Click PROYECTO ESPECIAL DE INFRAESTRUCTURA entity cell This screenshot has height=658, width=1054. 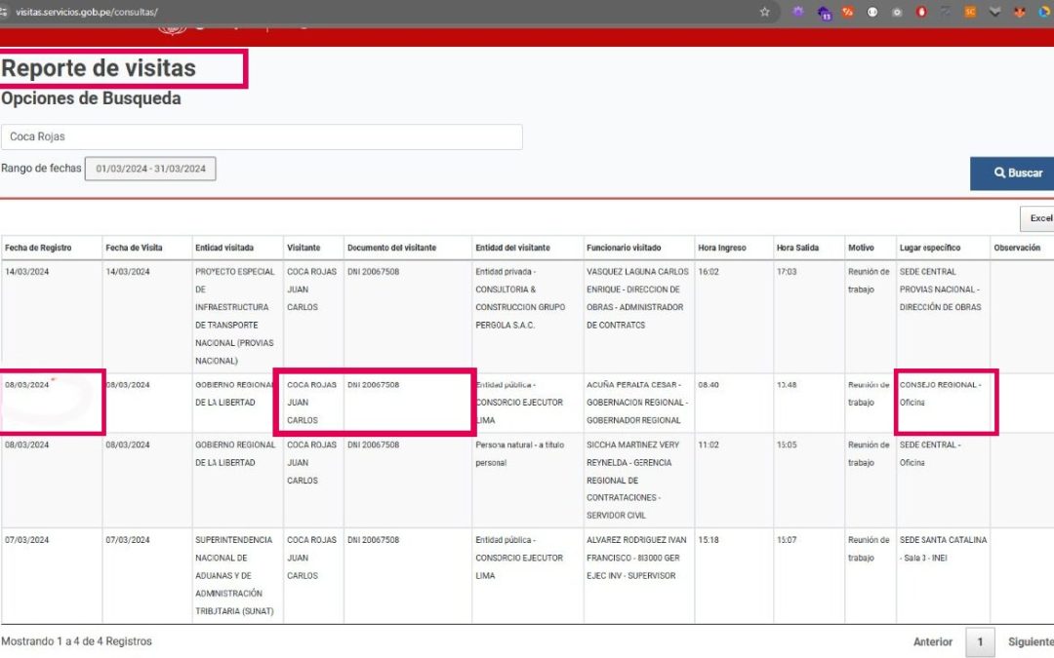pos(238,316)
